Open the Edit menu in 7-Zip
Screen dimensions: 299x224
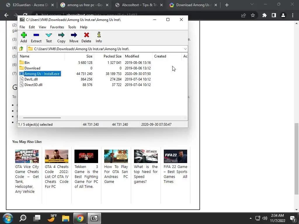(32, 27)
